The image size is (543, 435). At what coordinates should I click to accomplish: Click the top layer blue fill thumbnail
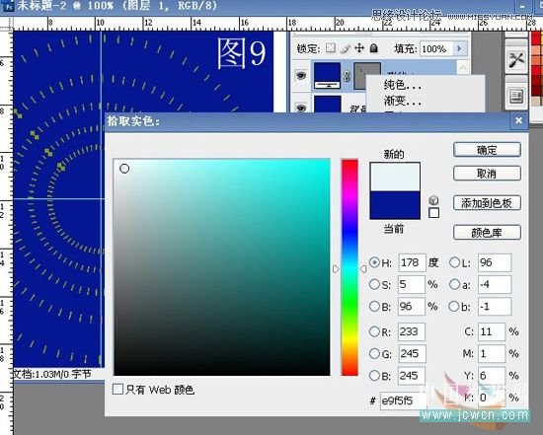coord(327,75)
